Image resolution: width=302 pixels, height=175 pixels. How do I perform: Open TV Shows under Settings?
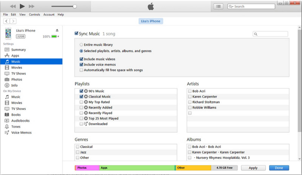(x=31, y=74)
